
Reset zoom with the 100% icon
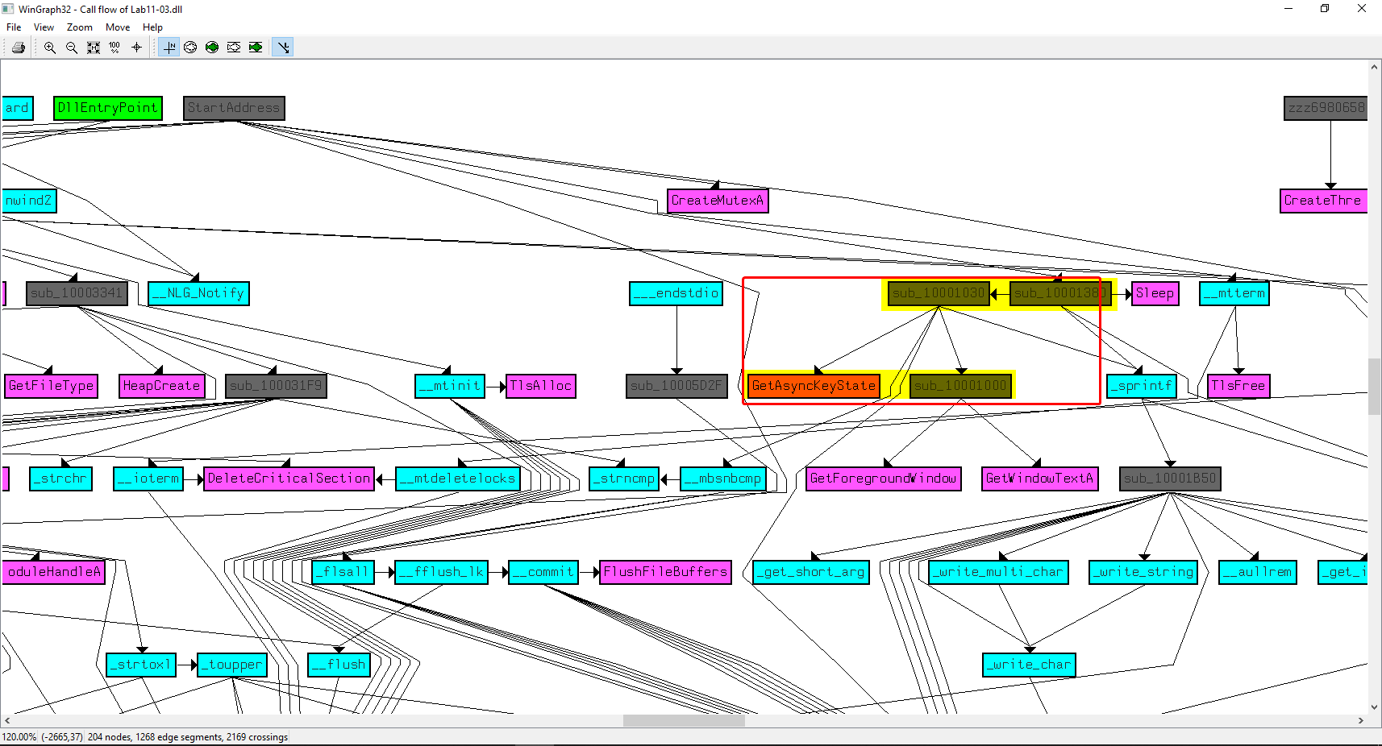114,48
